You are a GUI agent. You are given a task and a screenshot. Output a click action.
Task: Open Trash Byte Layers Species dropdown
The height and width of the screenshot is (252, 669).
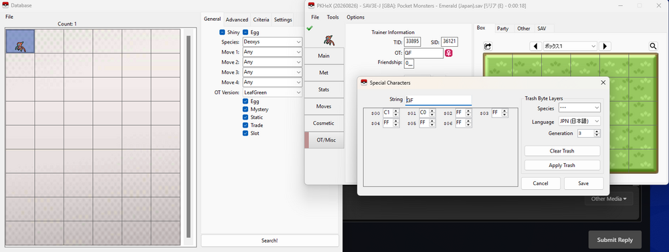pos(579,108)
